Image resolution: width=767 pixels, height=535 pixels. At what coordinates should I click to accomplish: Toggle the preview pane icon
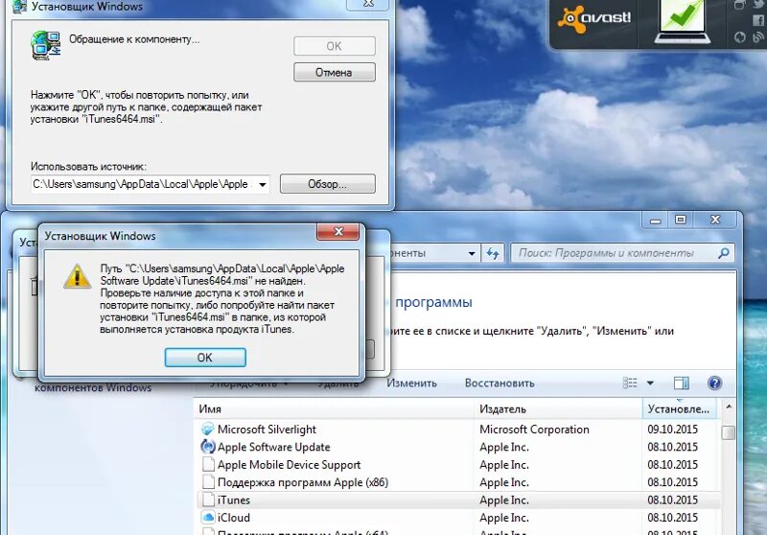tap(682, 383)
